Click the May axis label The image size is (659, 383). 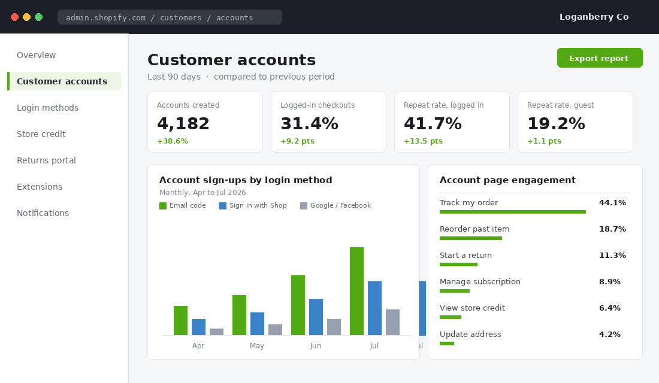[257, 346]
